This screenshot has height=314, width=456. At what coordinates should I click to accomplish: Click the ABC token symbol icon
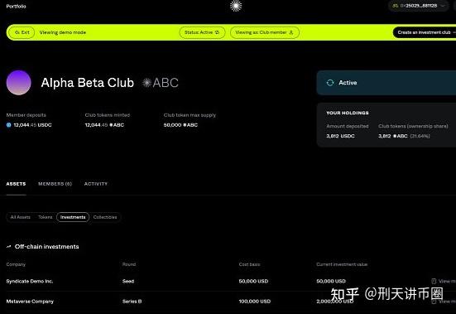(146, 83)
